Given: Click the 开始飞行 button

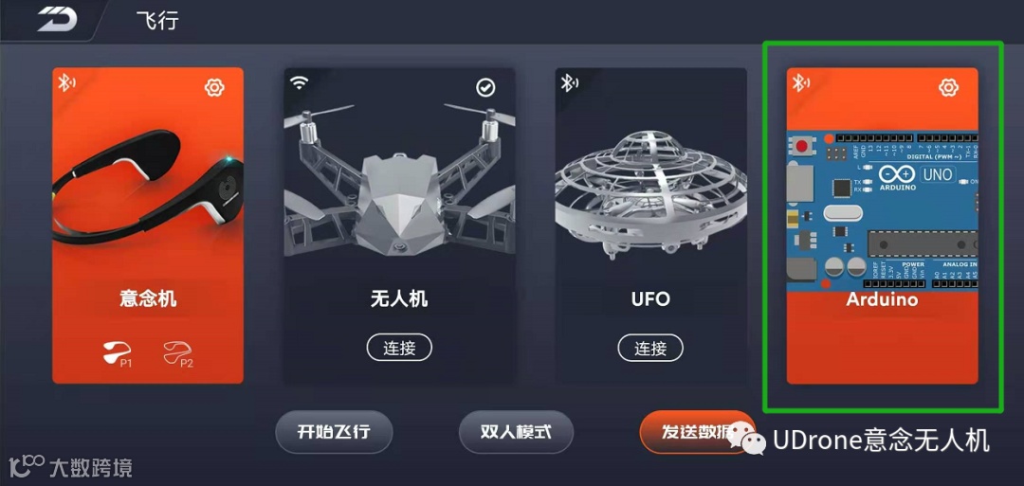Looking at the screenshot, I should coord(334,432).
